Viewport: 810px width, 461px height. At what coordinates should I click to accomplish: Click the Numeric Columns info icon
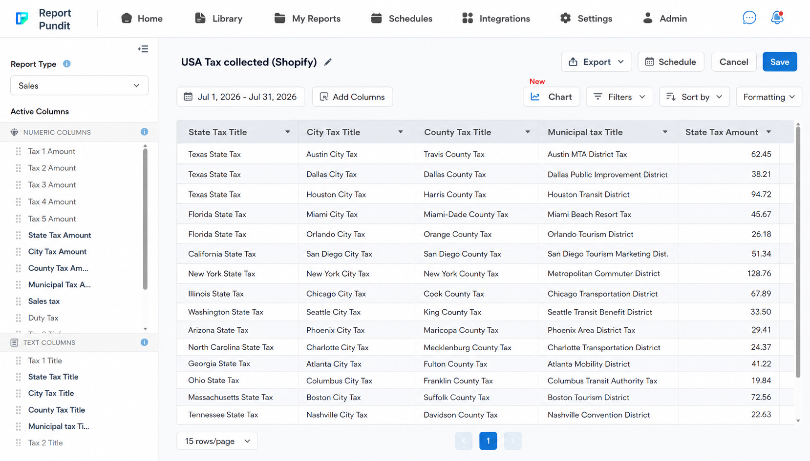click(144, 132)
